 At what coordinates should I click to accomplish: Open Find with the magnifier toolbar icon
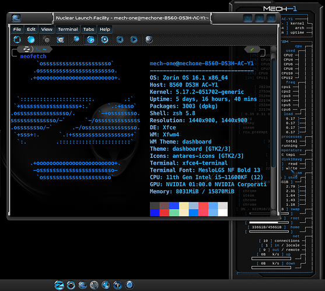point(76,39)
